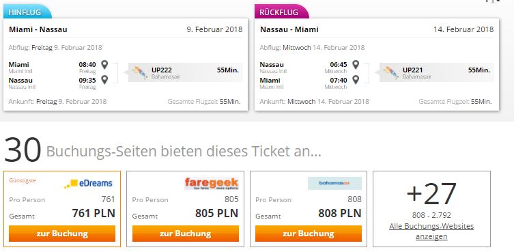
Task: Click the Günstigste label on eDreams card
Action: 23,180
